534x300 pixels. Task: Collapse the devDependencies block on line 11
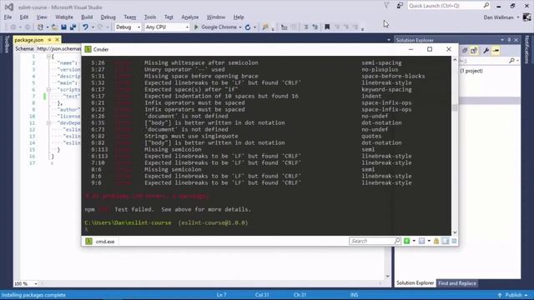click(x=48, y=122)
